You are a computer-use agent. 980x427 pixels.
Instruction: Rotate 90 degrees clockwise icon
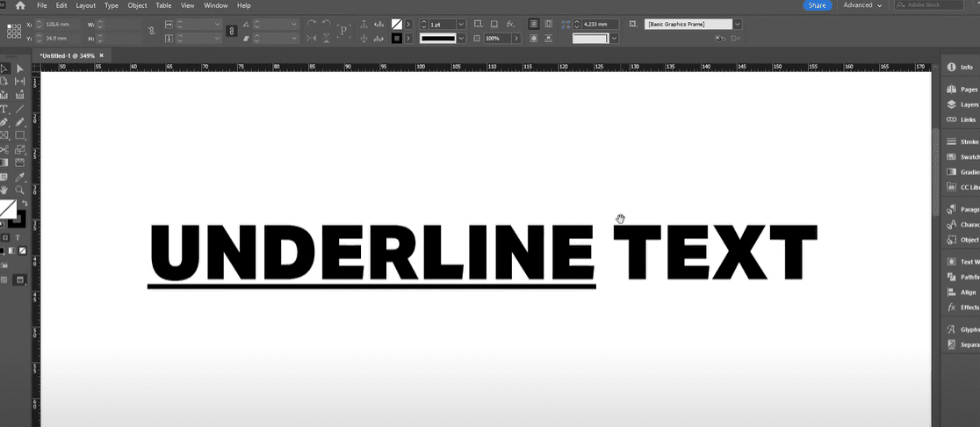click(x=311, y=25)
